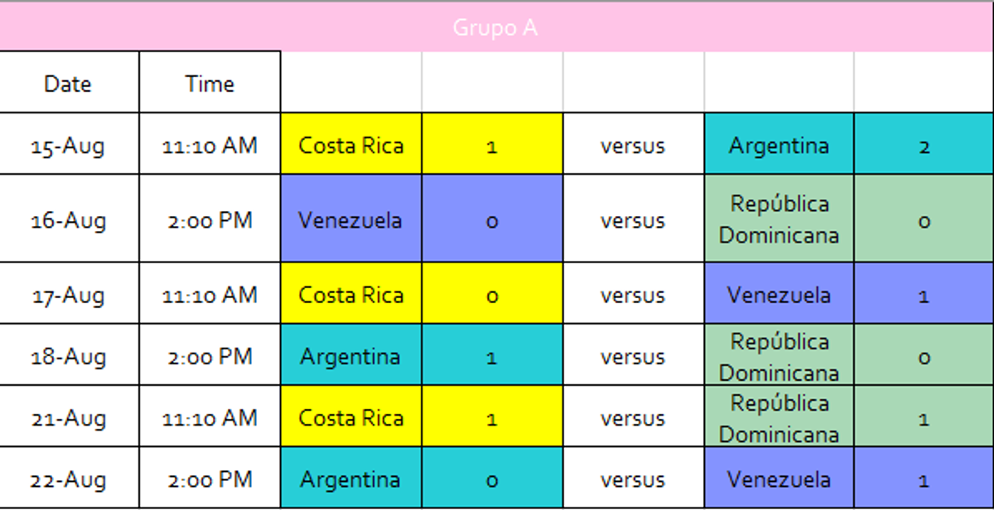Screen dimensions: 994x510
Task: Select Costa Rica cell in 15-Aug row
Action: click(351, 144)
